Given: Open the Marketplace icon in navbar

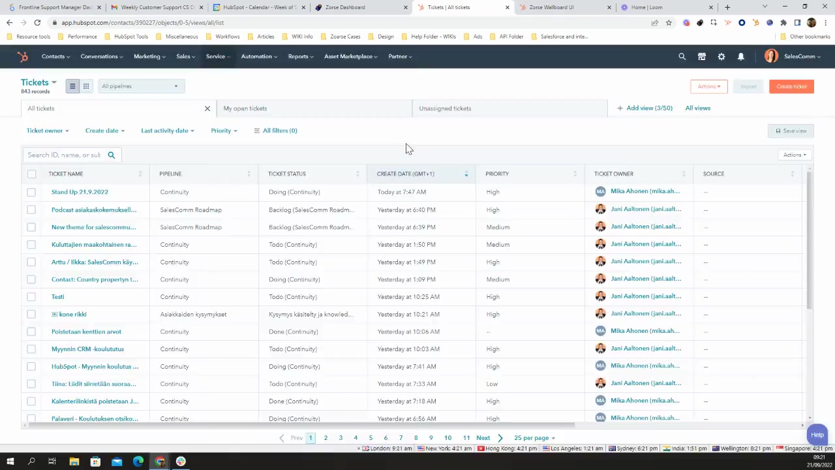Looking at the screenshot, I should click(x=702, y=57).
